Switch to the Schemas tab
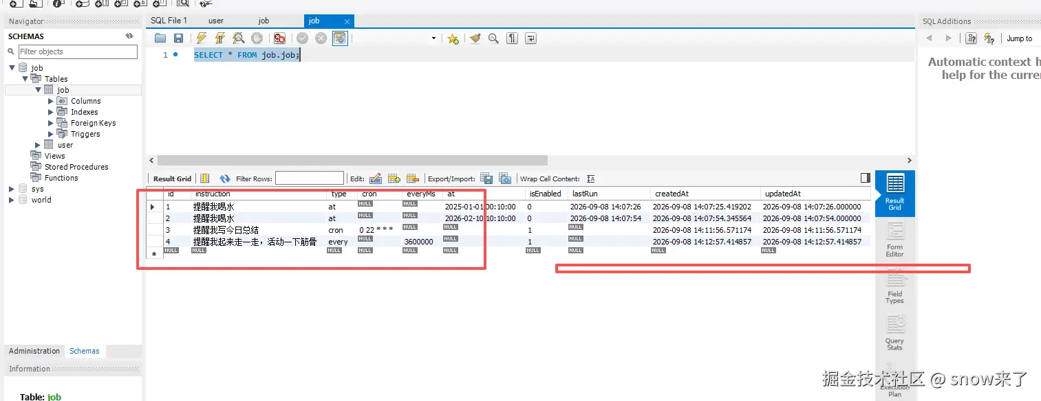The height and width of the screenshot is (401, 1041). (x=85, y=351)
